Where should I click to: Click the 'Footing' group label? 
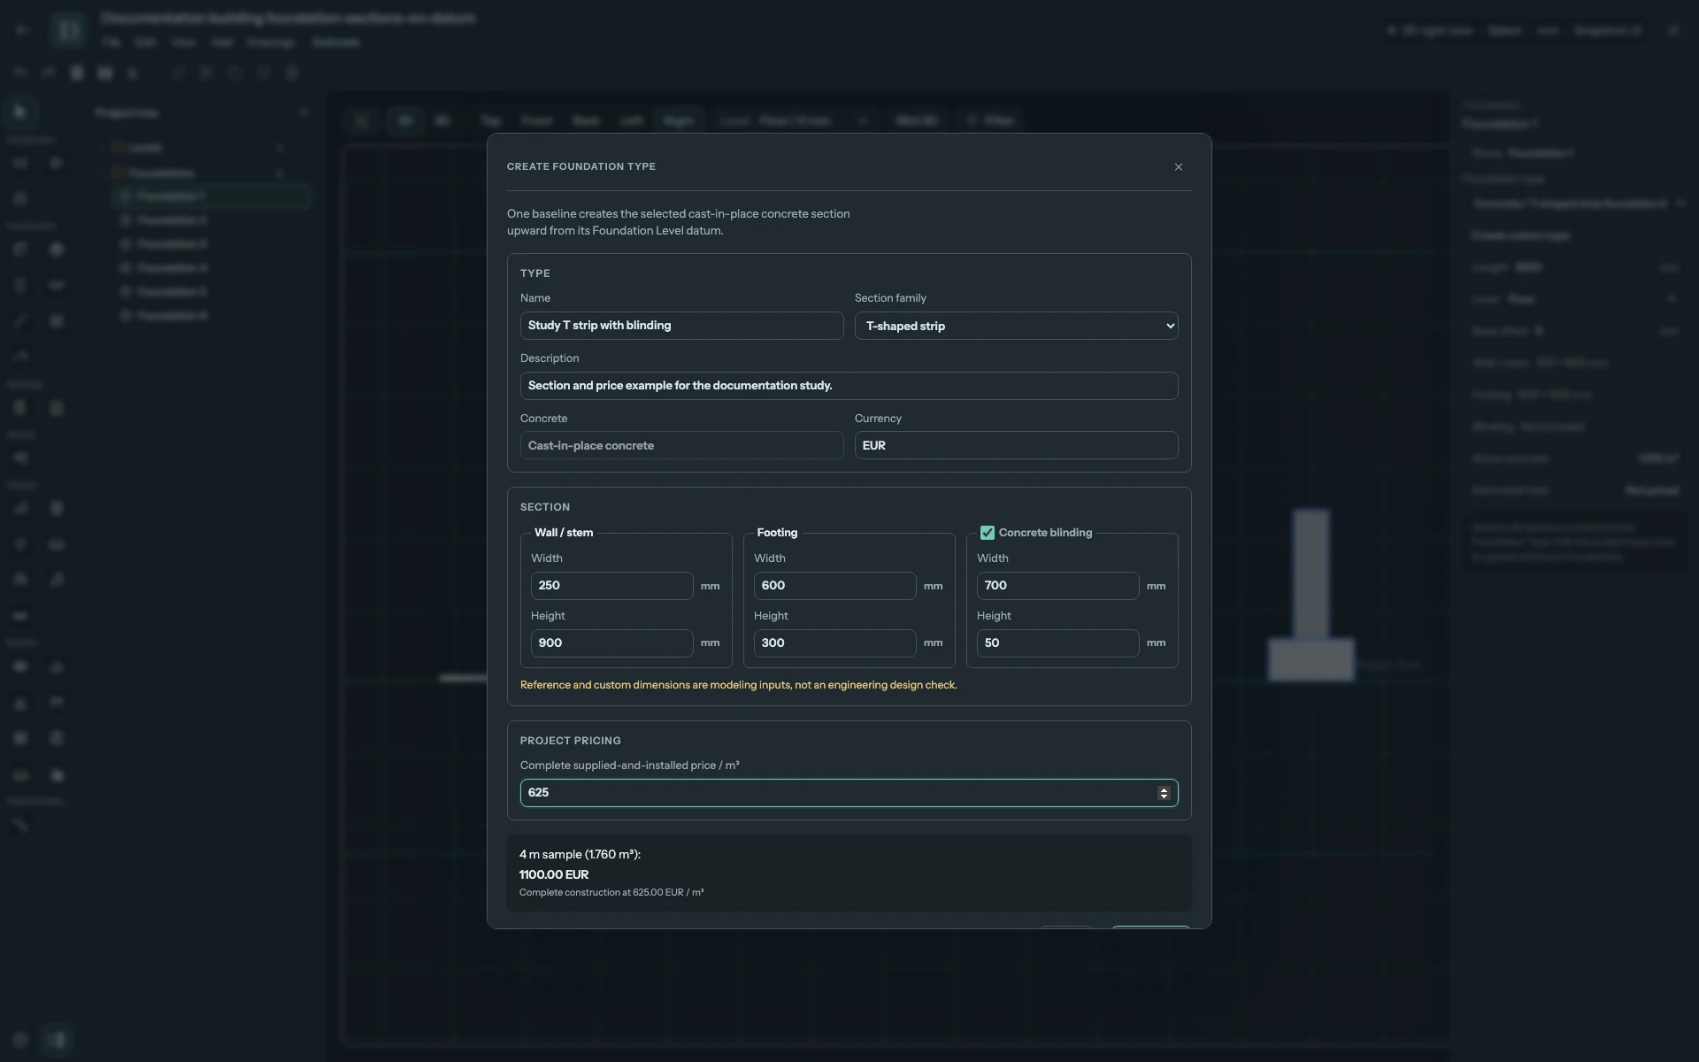pos(777,533)
